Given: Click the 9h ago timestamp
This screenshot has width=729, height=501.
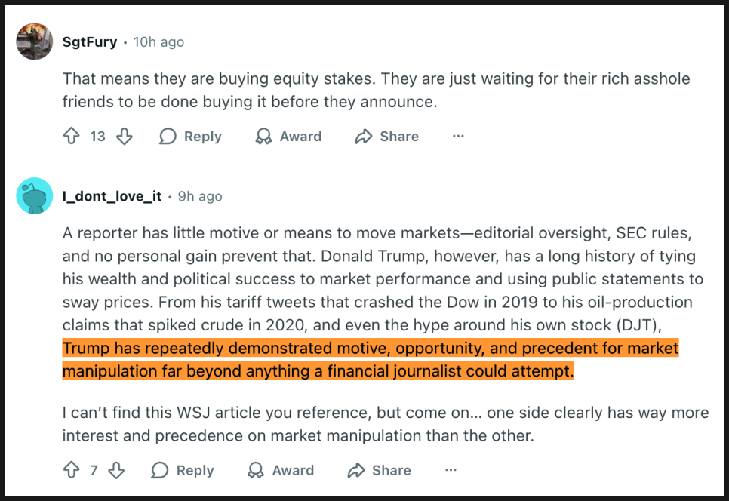Looking at the screenshot, I should coord(200,196).
